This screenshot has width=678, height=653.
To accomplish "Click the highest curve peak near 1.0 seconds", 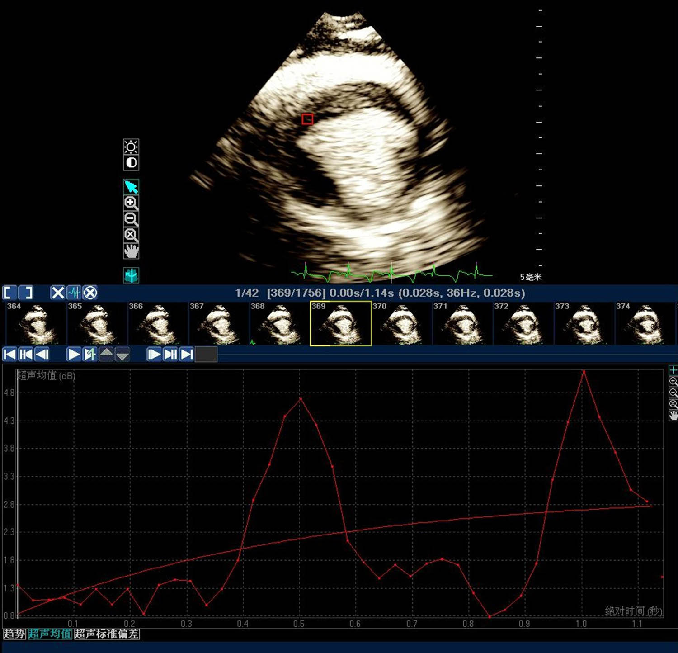I will pos(584,372).
